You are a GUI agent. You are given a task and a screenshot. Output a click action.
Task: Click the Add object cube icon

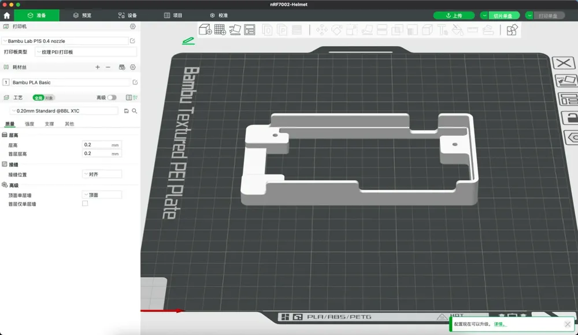coord(205,29)
